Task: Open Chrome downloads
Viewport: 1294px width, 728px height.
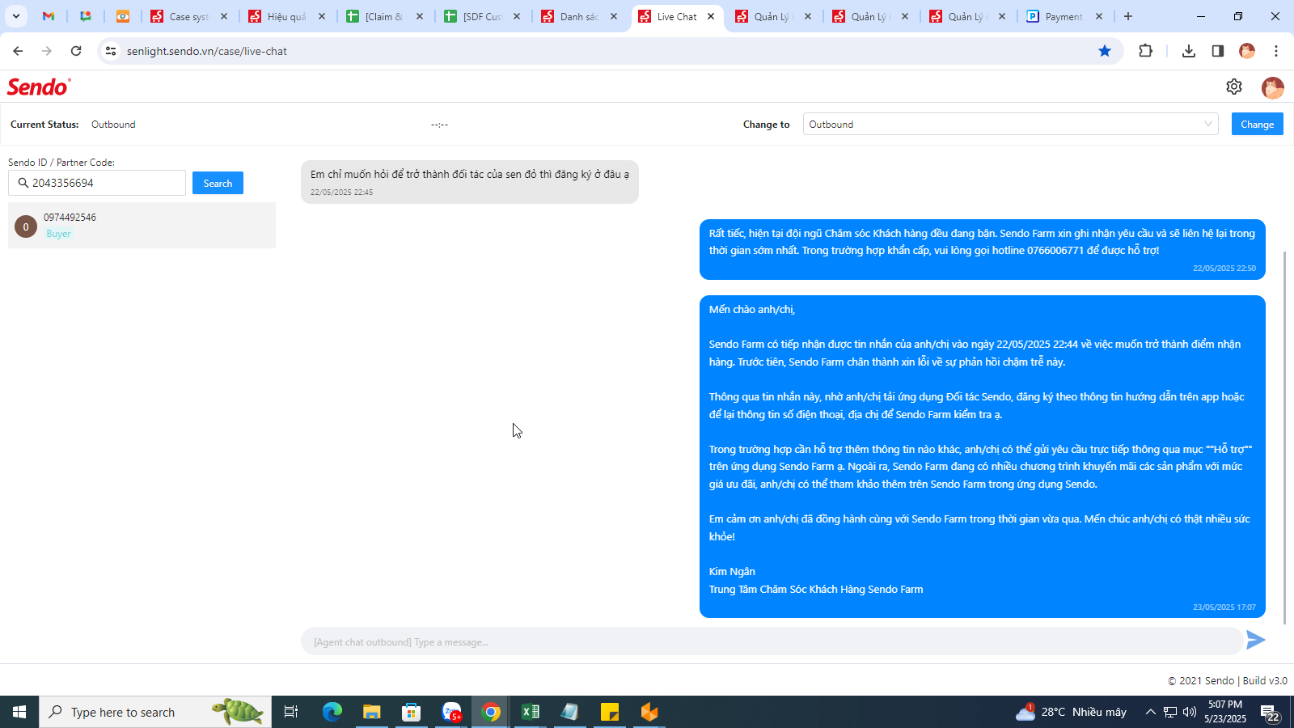Action: [x=1188, y=51]
